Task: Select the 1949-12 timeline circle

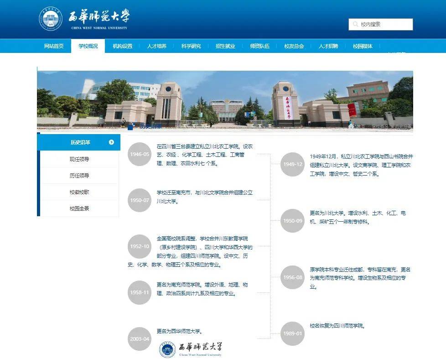Action: [292, 165]
